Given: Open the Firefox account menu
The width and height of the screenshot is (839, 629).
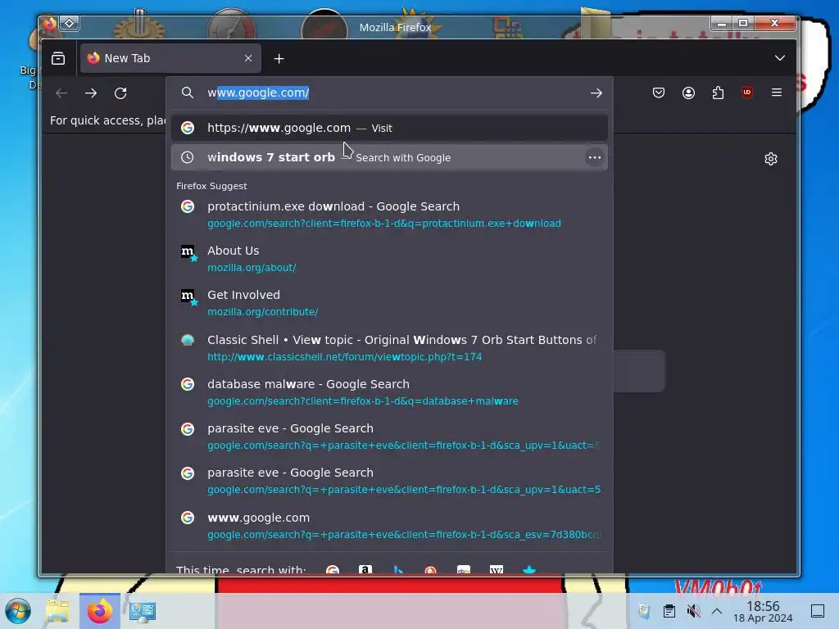Looking at the screenshot, I should 688,93.
